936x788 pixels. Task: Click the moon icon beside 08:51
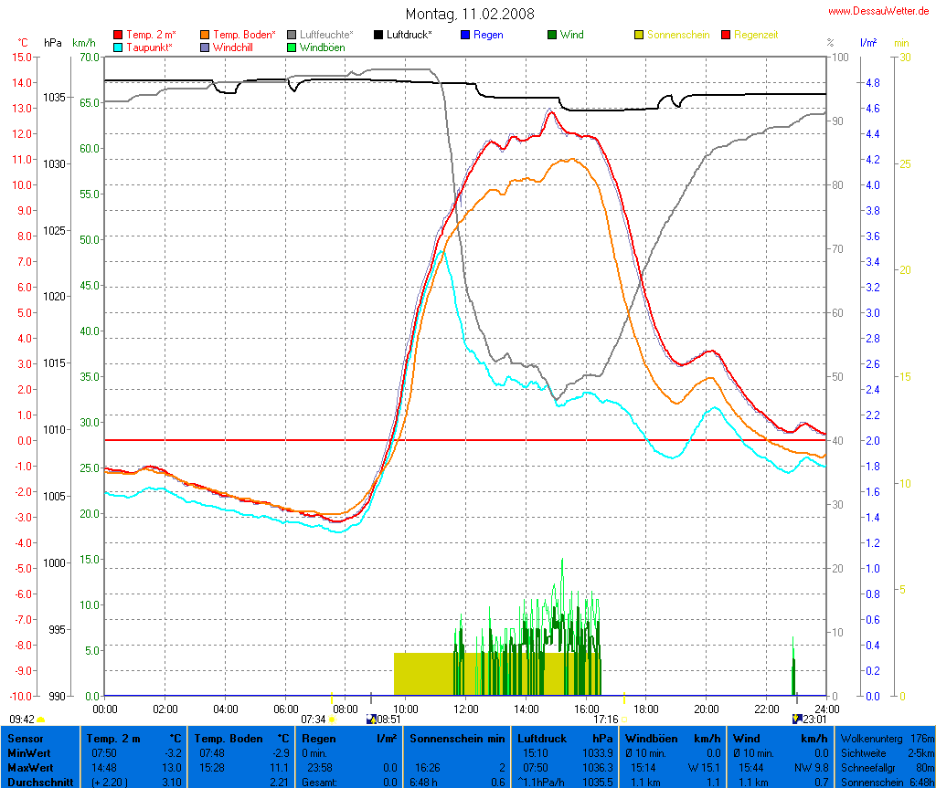(370, 719)
